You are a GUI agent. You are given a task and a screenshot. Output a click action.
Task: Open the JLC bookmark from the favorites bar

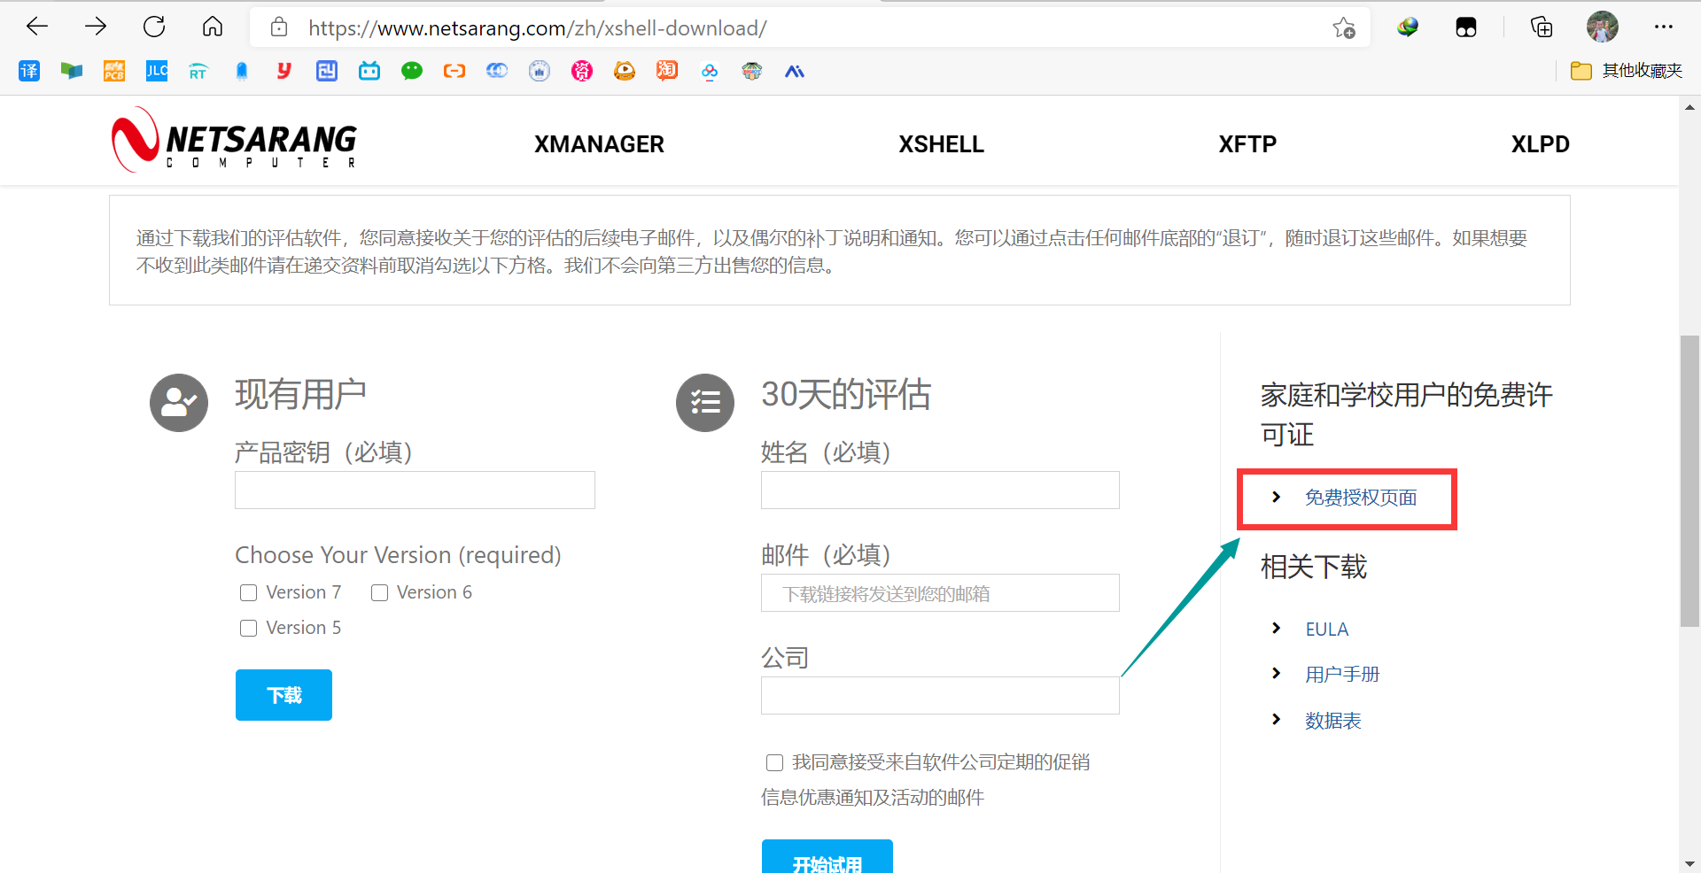pos(157,71)
